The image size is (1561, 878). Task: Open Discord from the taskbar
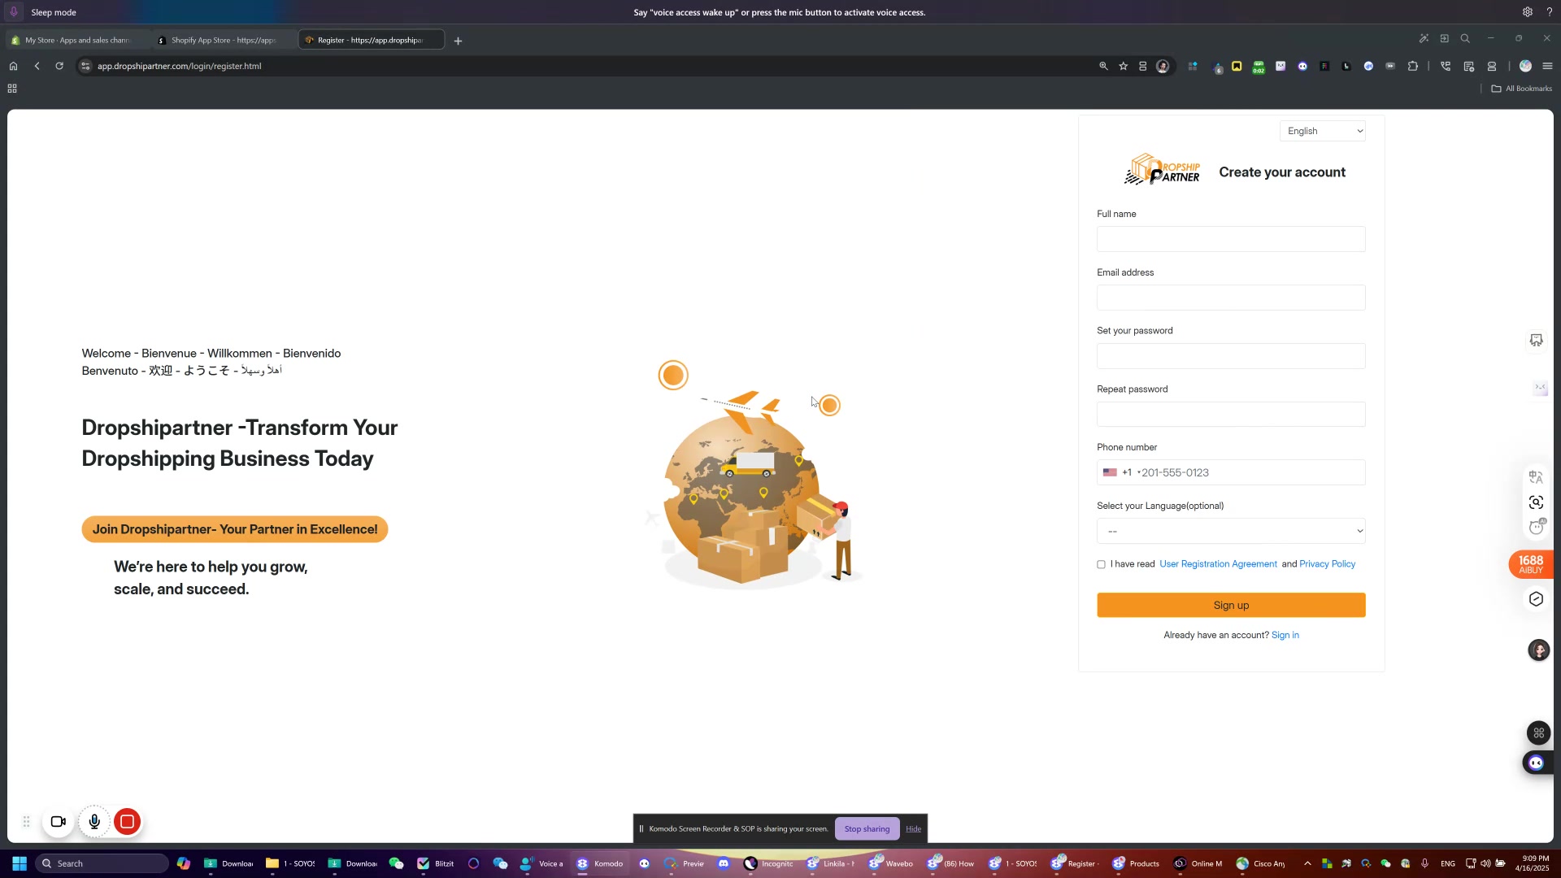click(724, 863)
